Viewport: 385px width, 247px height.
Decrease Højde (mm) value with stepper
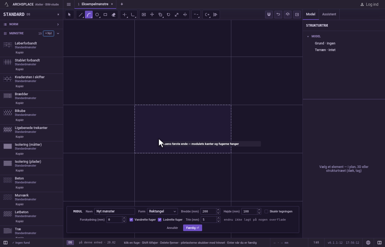[x=259, y=213]
